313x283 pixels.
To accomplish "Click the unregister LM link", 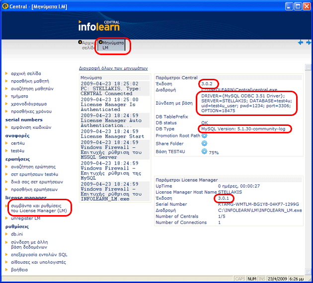I will [x=25, y=218].
